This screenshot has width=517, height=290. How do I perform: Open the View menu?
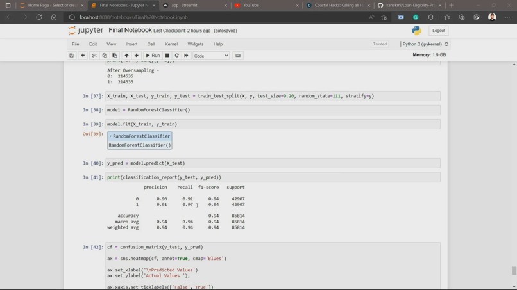click(x=111, y=44)
